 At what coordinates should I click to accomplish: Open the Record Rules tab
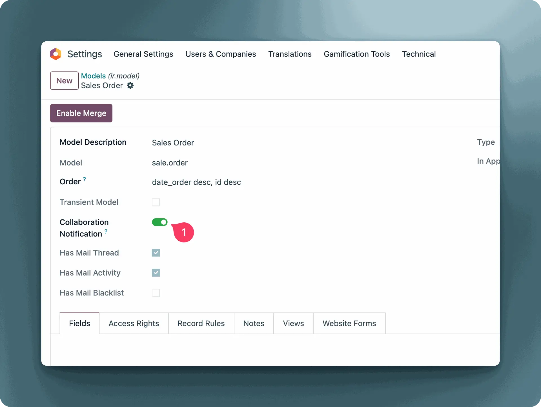click(201, 323)
